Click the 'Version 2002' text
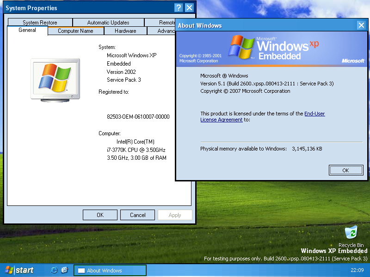The height and width of the screenshot is (277, 370). pos(121,72)
